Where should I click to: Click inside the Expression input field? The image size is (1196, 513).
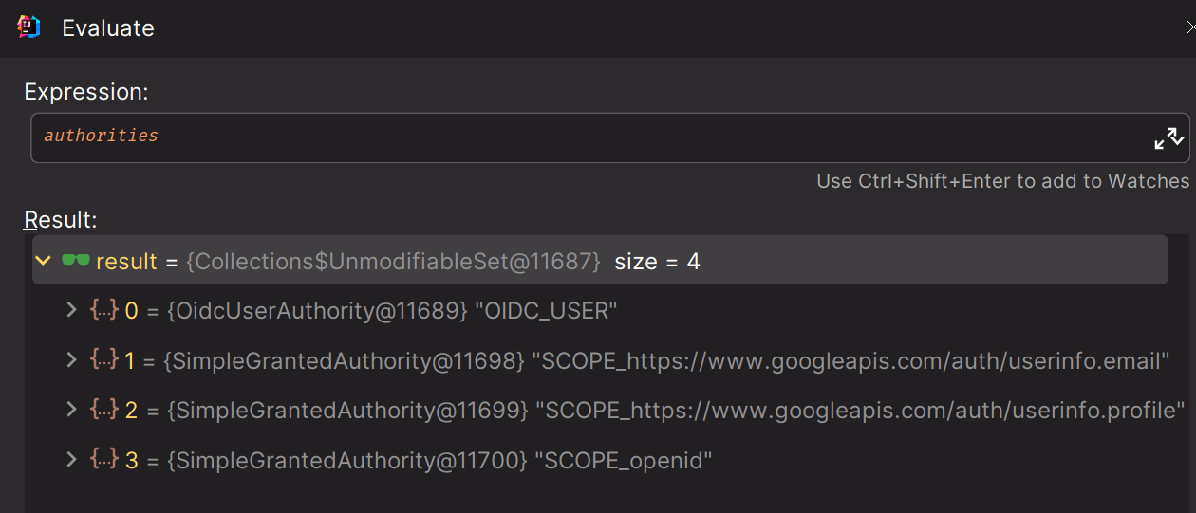point(570,137)
